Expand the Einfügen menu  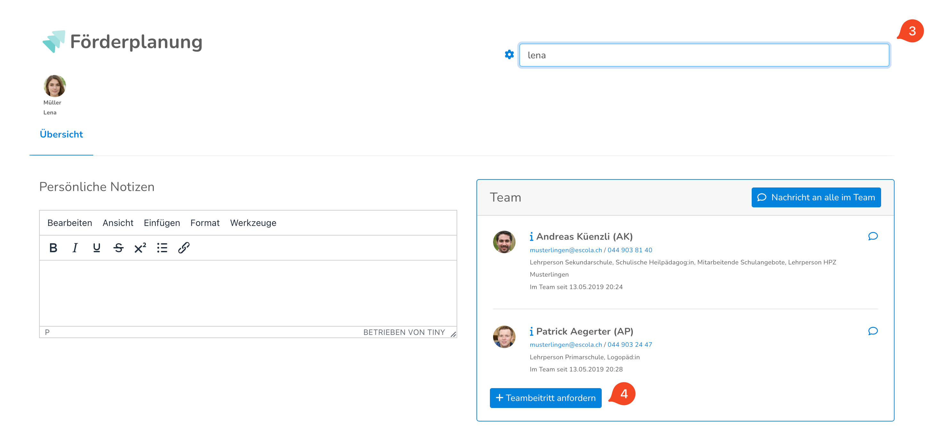pos(161,223)
